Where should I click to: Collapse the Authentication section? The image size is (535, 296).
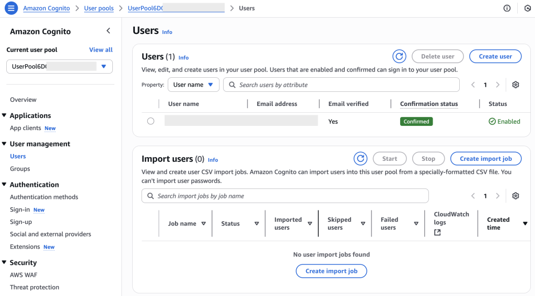(x=4, y=184)
